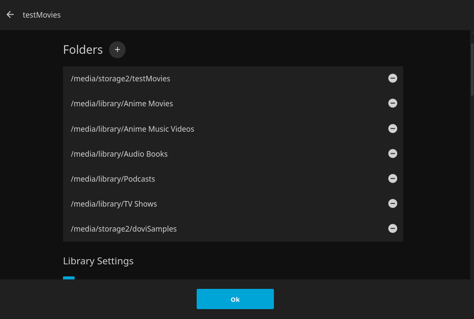The image size is (474, 319).
Task: Remove the /media/storage2/testMovies folder
Action: click(x=392, y=78)
